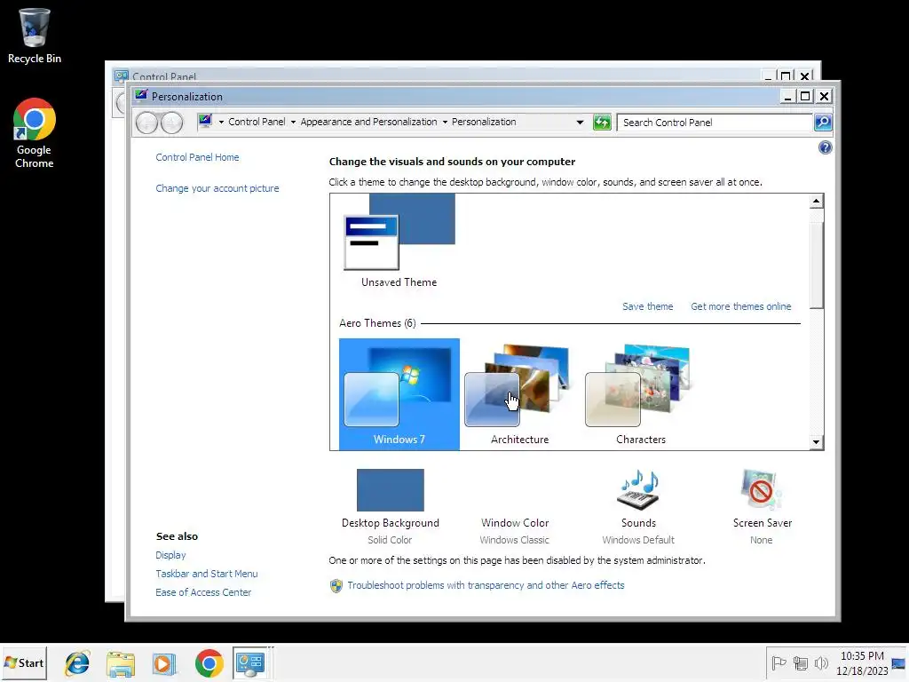Expand dropdown arrow after Control Panel breadcrumb
Screen dimensions: 909x682
coord(293,123)
